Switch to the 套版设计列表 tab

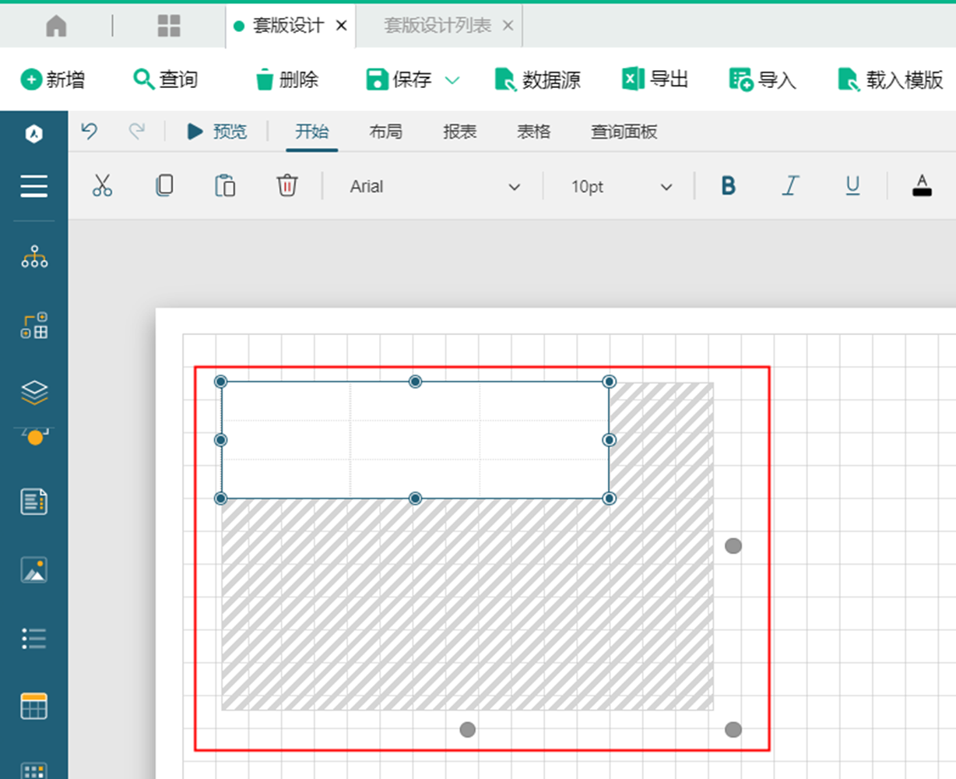coord(438,26)
